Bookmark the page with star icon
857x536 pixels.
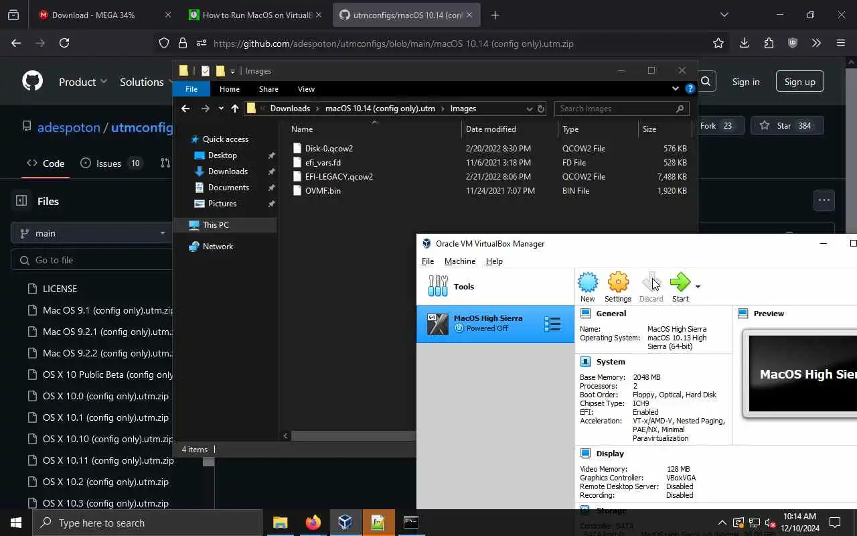click(718, 43)
